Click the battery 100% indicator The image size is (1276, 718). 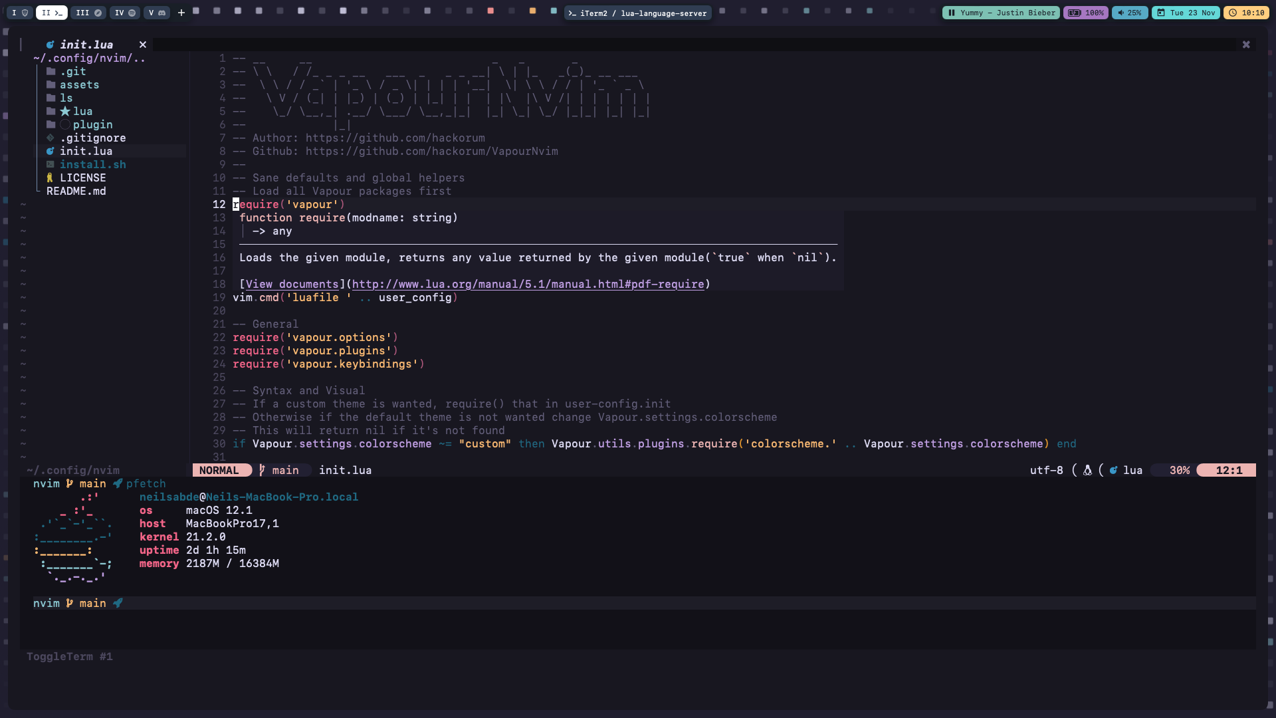pos(1085,13)
